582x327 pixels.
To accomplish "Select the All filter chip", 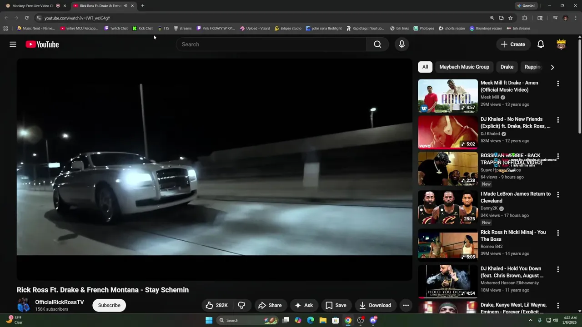I will tap(425, 67).
